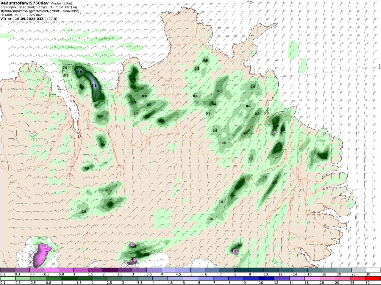This screenshot has width=381, height=285.
Task: Click the darkest green 1–1.5 rain legend swatch
Action: (68, 278)
